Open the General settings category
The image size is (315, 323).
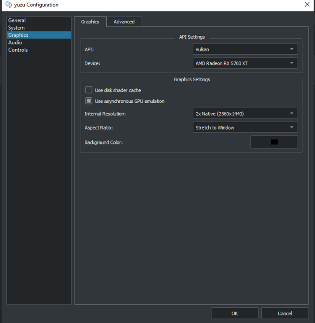click(39, 20)
